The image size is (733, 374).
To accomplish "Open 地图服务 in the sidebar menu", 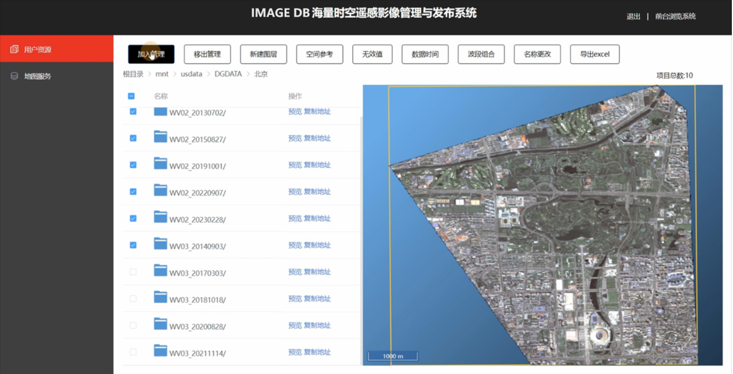I will coord(37,76).
